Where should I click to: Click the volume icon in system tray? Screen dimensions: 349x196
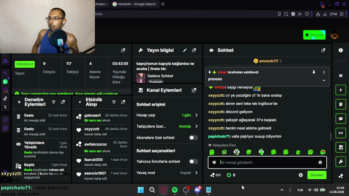pos(316,190)
